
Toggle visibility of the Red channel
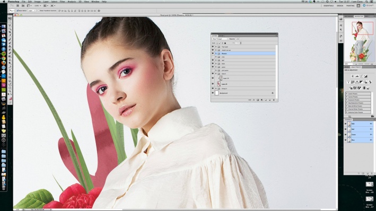pyautogui.click(x=346, y=129)
